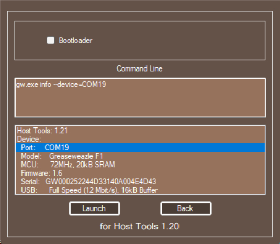
Task: Select the highlighted Port: COM19 row
Action: point(140,147)
